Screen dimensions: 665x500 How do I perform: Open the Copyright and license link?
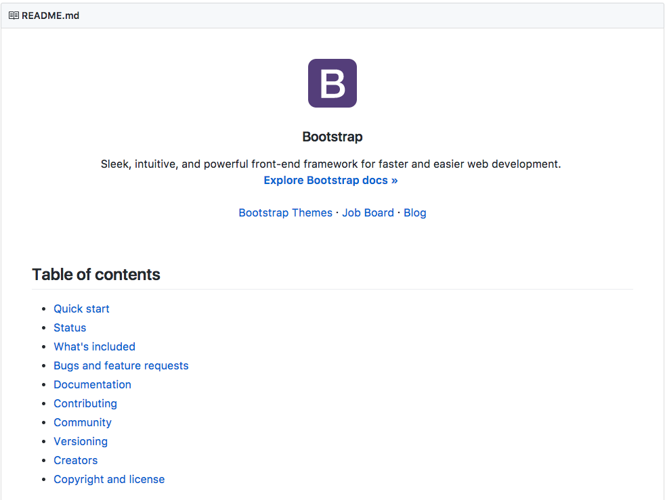click(x=109, y=480)
